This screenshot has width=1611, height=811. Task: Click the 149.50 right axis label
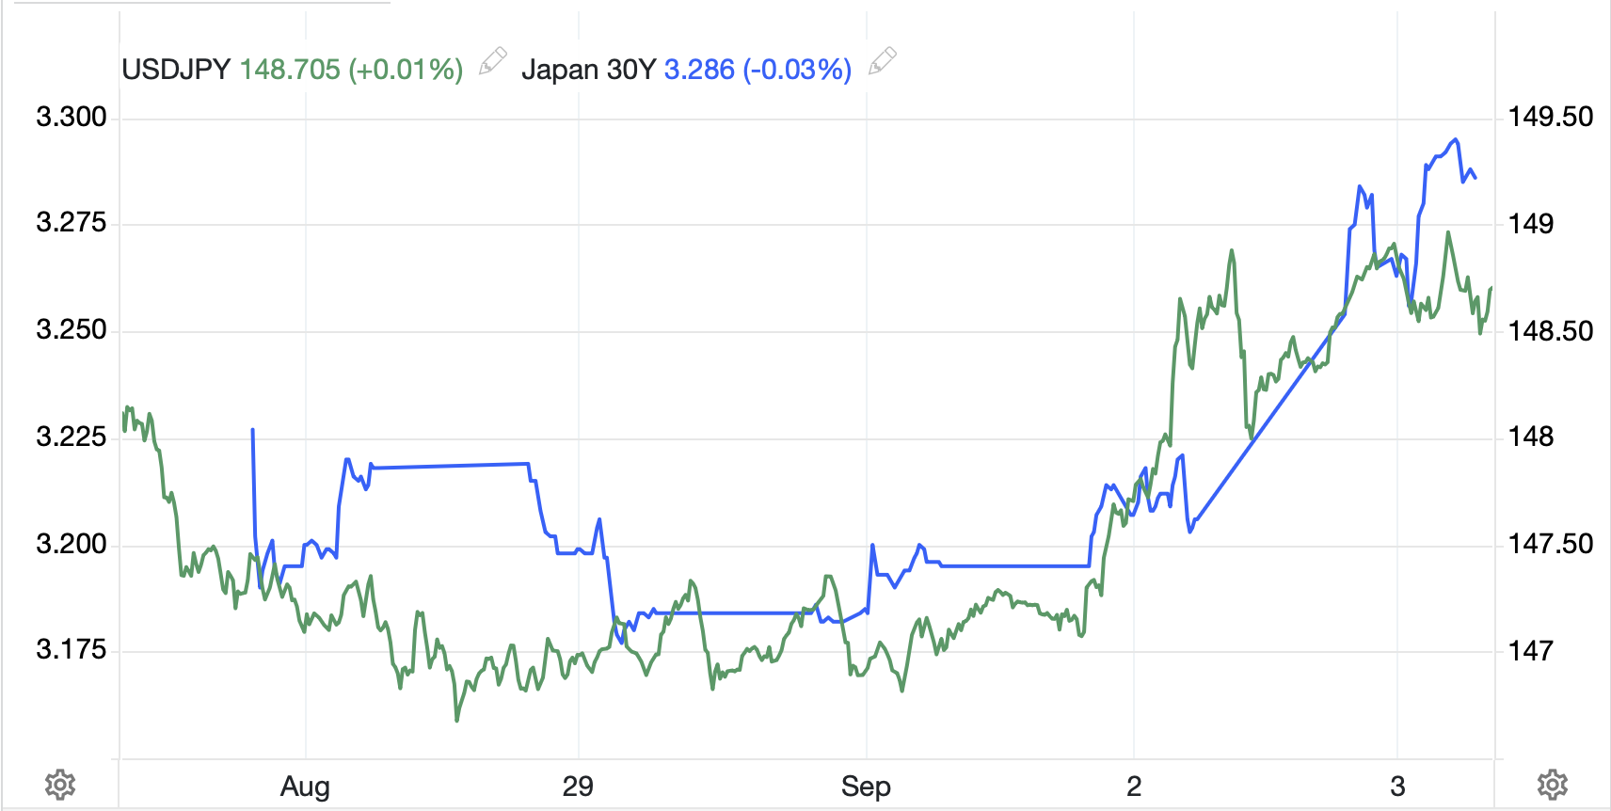(1550, 118)
